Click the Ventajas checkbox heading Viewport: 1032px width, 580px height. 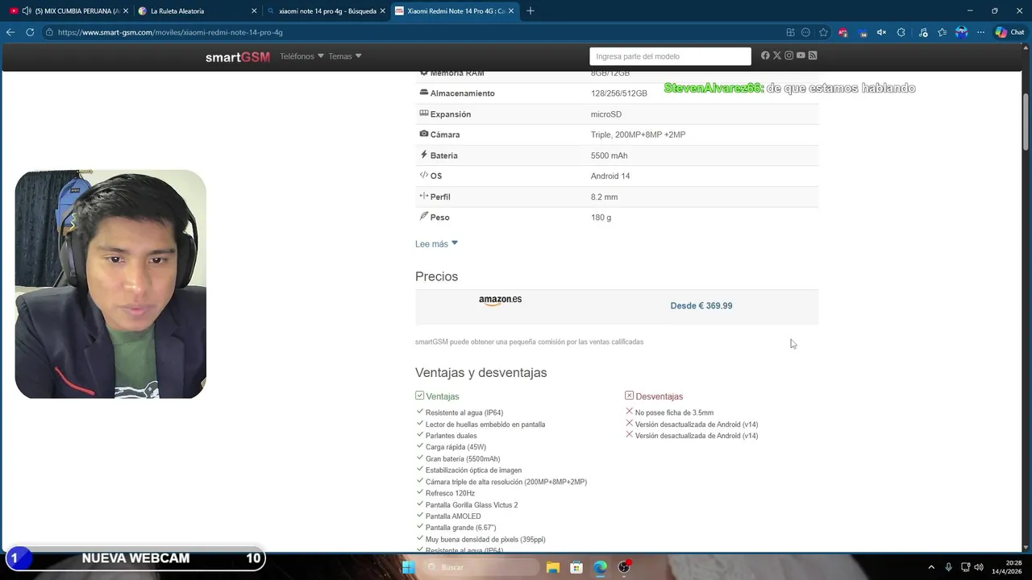point(437,396)
